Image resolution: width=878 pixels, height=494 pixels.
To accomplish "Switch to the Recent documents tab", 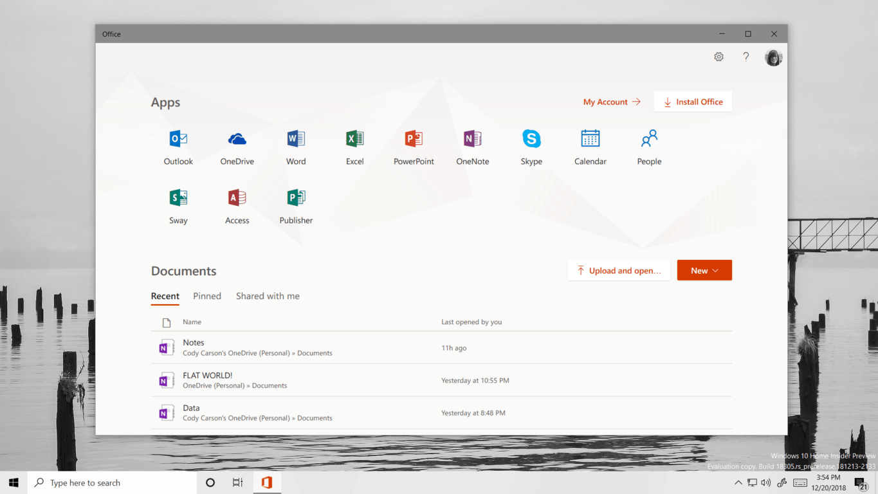I will (165, 296).
